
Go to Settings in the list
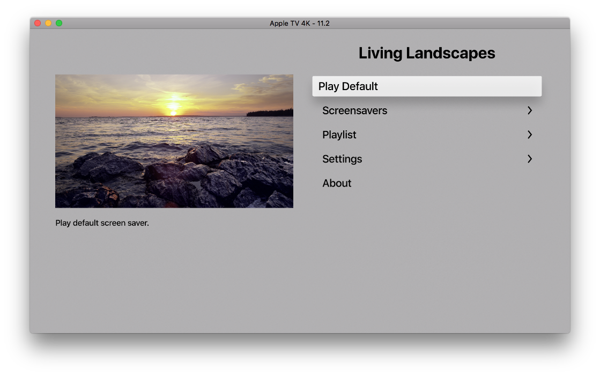pyautogui.click(x=342, y=159)
